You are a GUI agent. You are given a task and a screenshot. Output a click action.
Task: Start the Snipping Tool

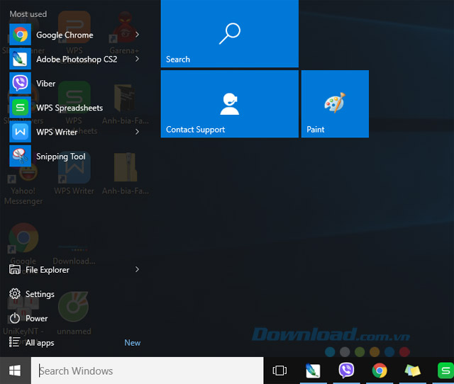[60, 157]
